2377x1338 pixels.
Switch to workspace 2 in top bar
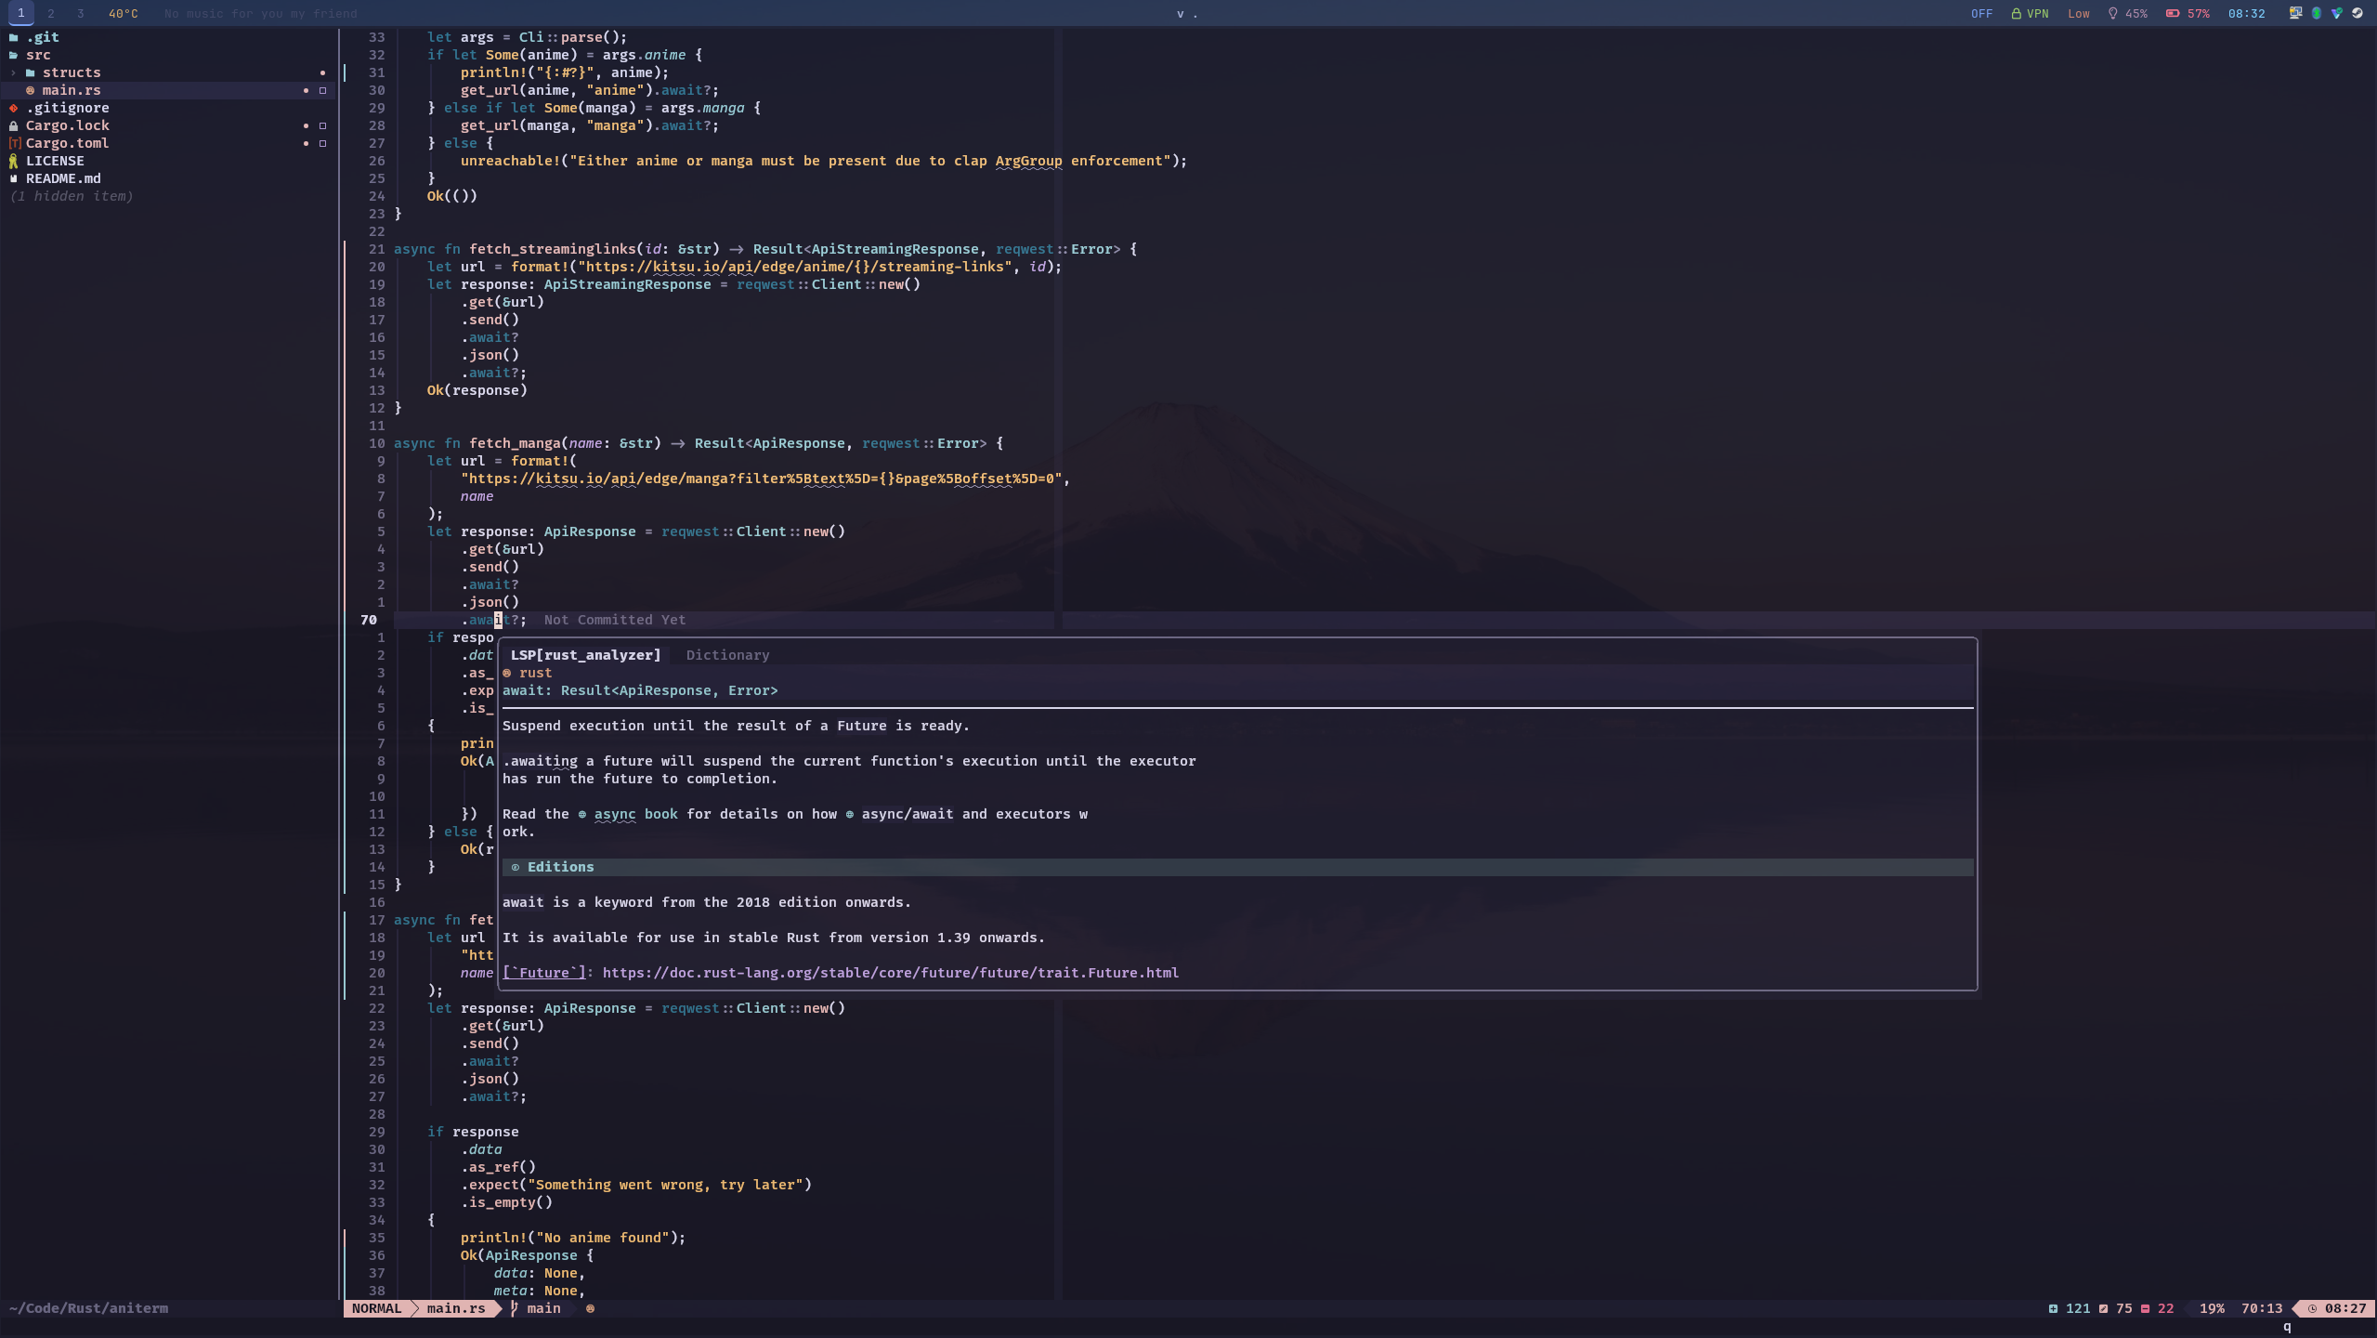50,14
